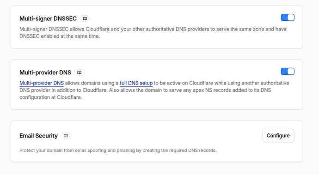Open the Email Security documentation book icon

66,136
